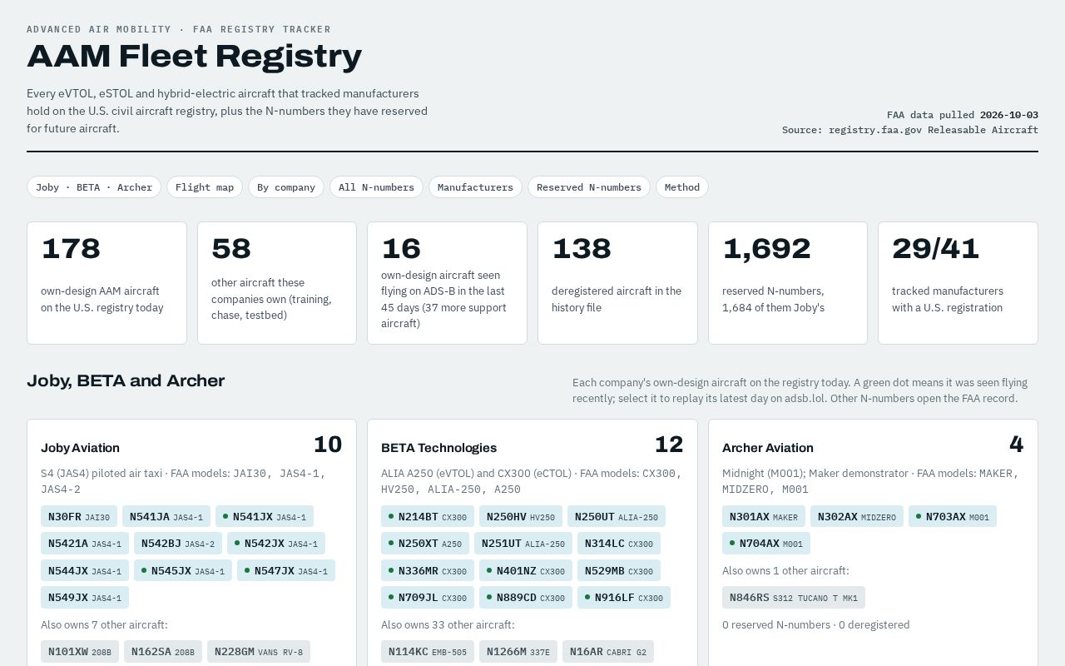Screen dimensions: 1065x666
Task: Open the N114KC EMB-505 record
Action: [428, 652]
